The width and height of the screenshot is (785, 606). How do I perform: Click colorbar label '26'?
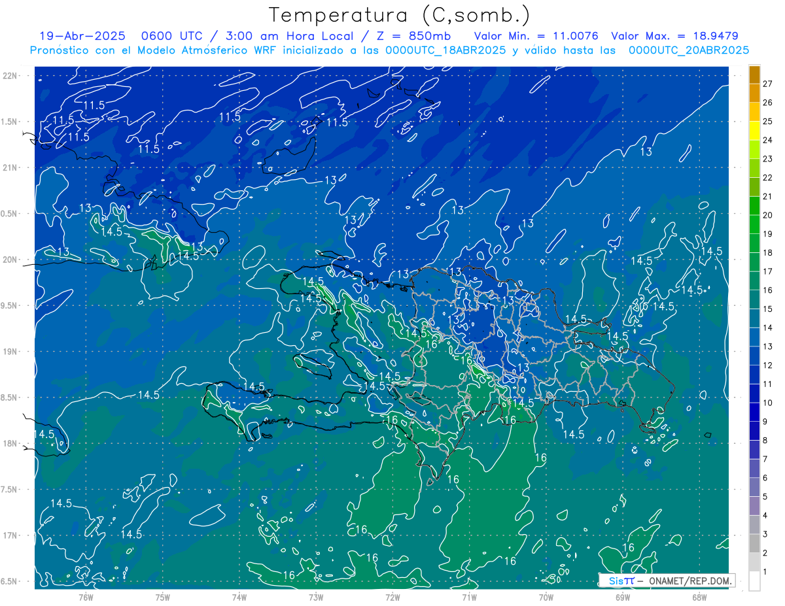click(767, 103)
